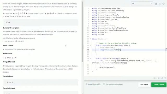Click 'static void Main(string[] args)' line
167x94 pixels.
112,58
